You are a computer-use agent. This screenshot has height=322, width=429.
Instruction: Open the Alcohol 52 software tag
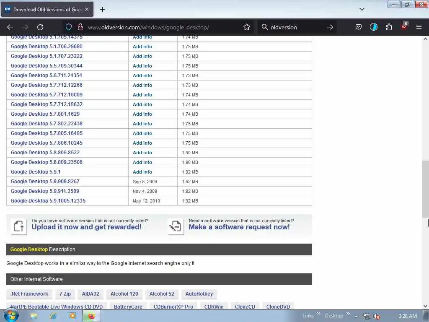[x=162, y=294]
